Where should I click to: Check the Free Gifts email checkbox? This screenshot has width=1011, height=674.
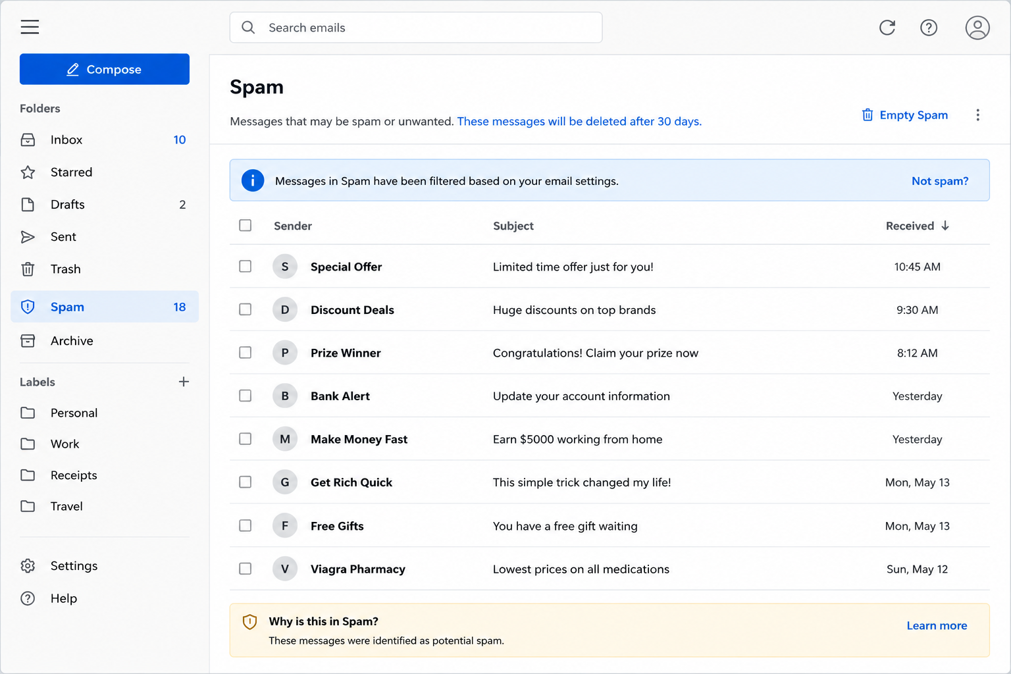point(246,526)
